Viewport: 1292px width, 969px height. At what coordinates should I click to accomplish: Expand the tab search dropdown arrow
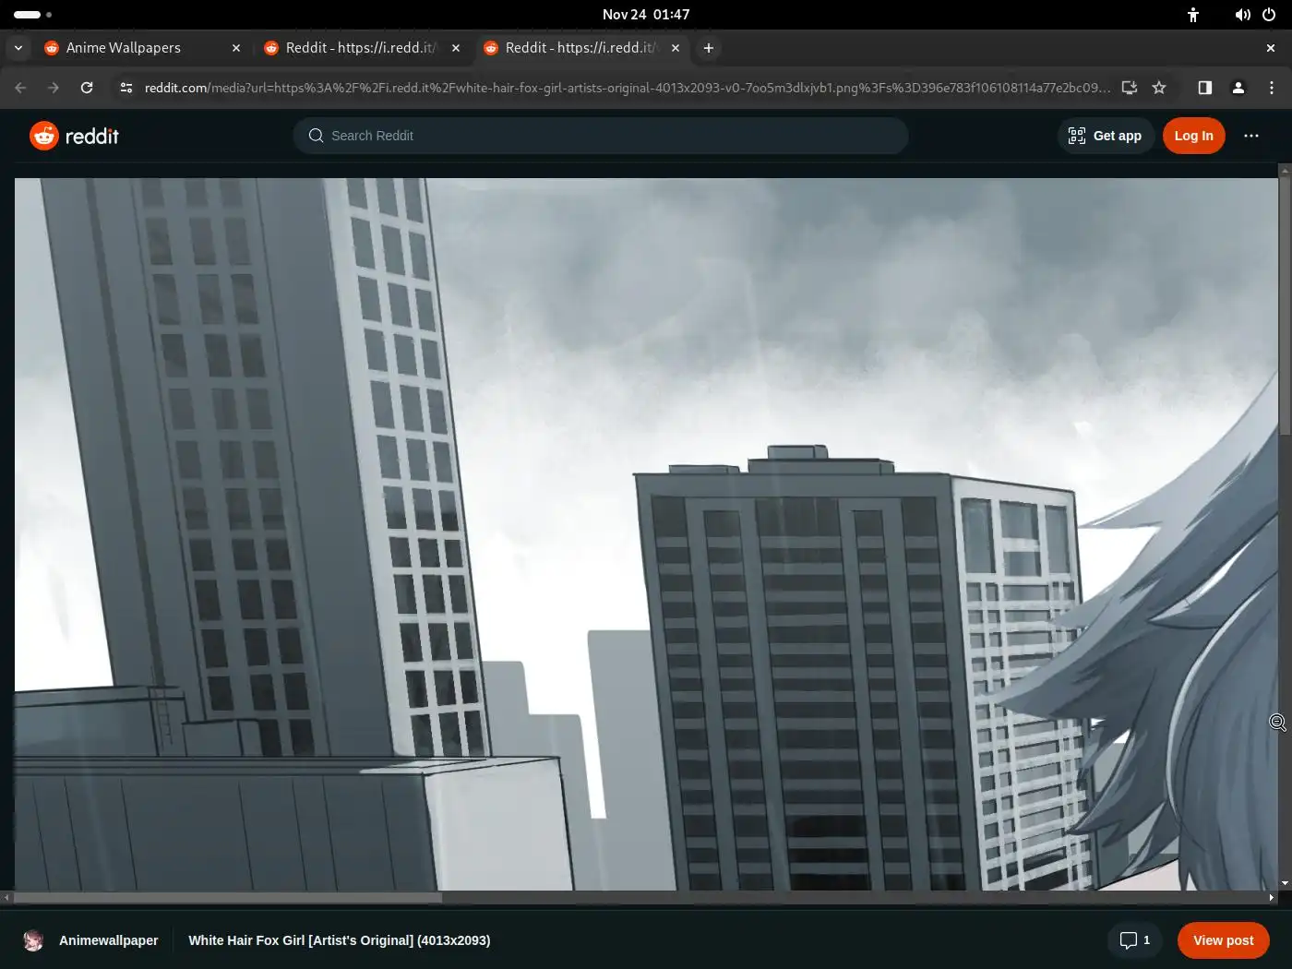pyautogui.click(x=18, y=48)
